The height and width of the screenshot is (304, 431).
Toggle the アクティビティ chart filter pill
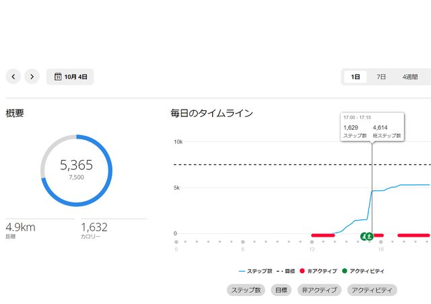tap(372, 291)
